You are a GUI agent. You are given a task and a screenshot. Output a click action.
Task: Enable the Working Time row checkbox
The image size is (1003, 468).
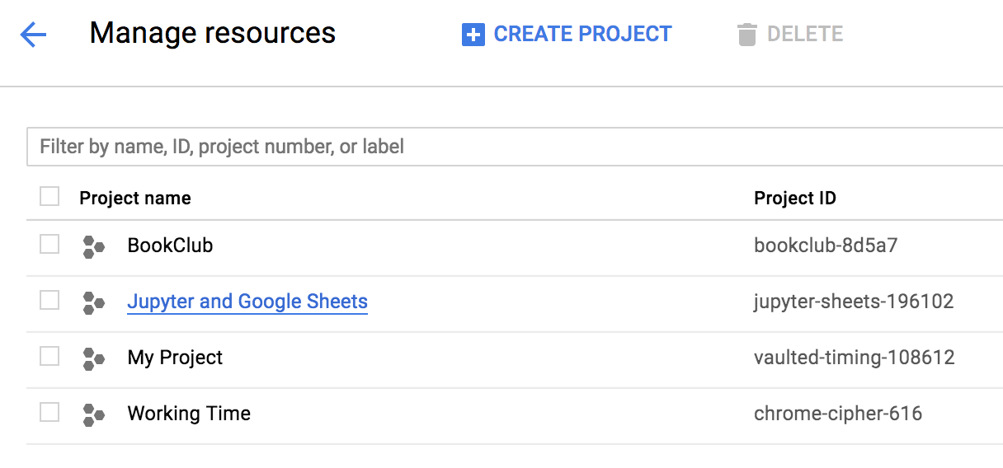coord(49,412)
